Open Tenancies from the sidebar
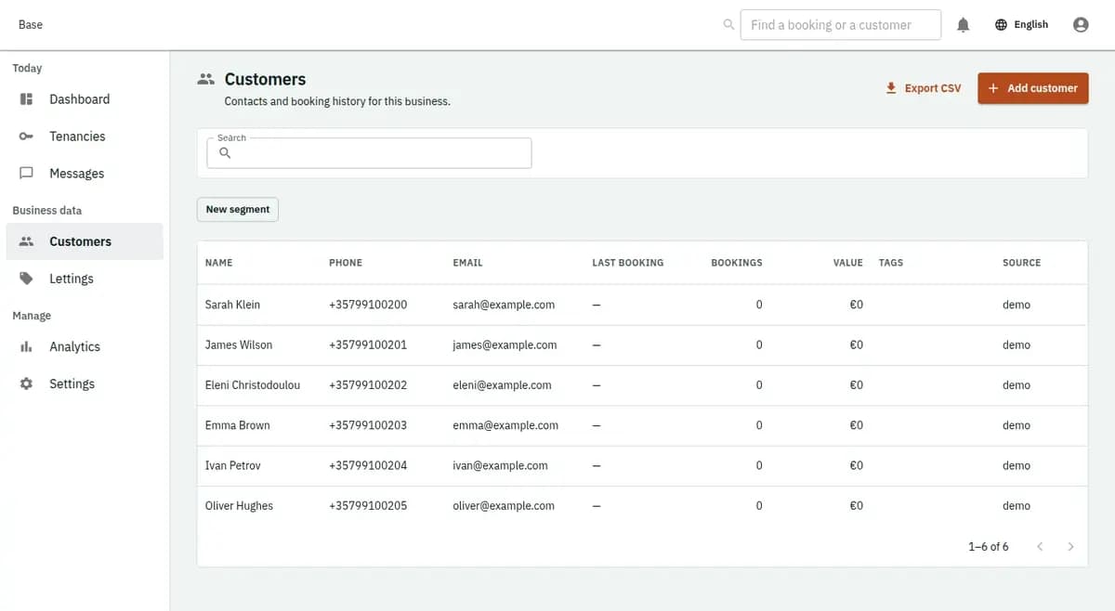Viewport: 1115px width, 611px height. click(x=85, y=136)
